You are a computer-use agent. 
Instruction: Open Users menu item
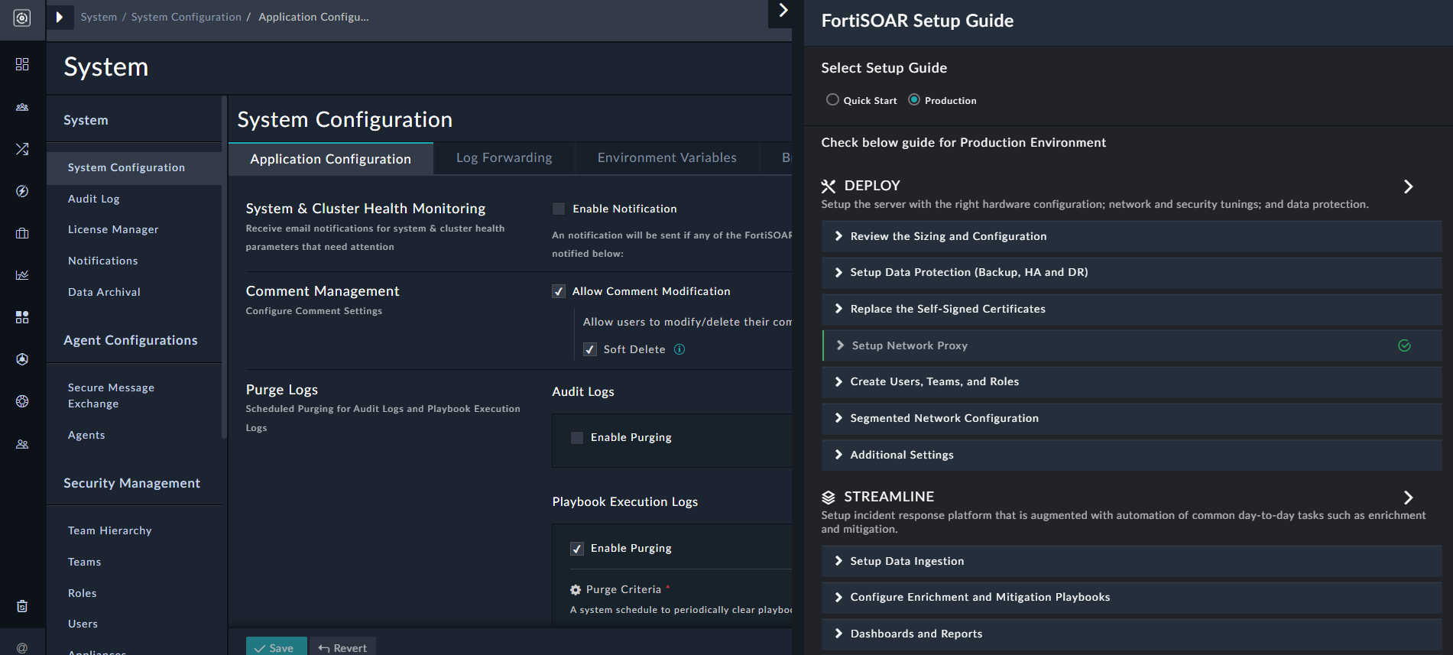(83, 624)
